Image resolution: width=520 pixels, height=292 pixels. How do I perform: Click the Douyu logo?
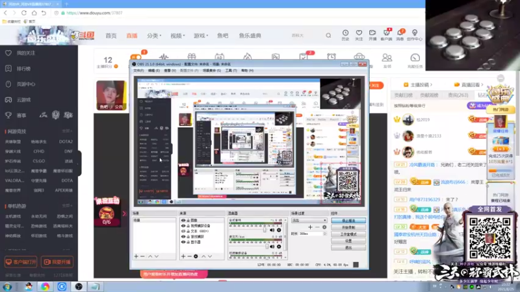[83, 35]
